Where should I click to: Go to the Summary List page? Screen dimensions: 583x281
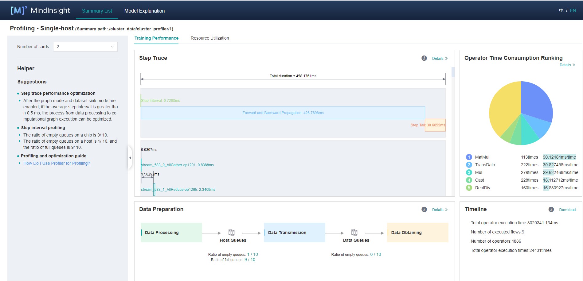coord(97,11)
